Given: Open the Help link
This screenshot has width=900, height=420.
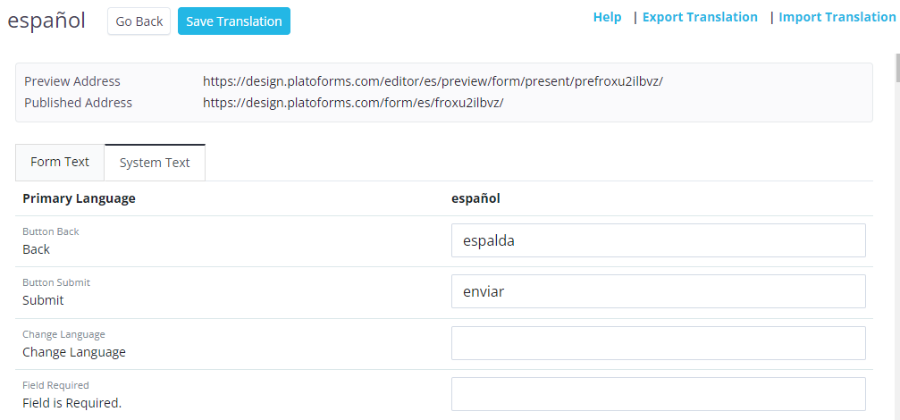Looking at the screenshot, I should [607, 17].
